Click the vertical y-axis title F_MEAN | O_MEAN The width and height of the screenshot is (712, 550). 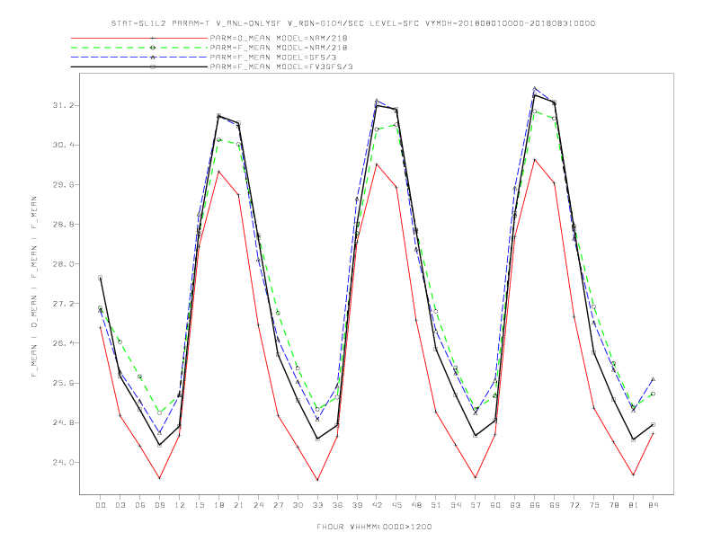click(x=34, y=287)
